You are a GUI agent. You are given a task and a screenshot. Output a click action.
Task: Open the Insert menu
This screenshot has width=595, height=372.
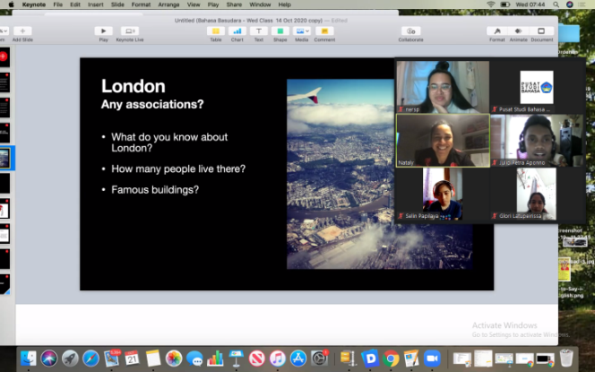(96, 4)
